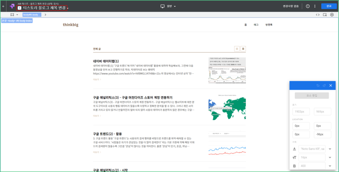
Task: Click the undo arrow in editor panel
Action: (318, 85)
